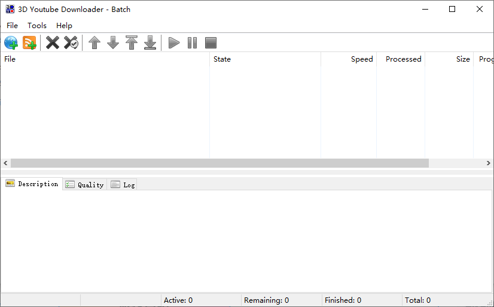The width and height of the screenshot is (494, 307).
Task: Switch to the Log tab
Action: (123, 185)
